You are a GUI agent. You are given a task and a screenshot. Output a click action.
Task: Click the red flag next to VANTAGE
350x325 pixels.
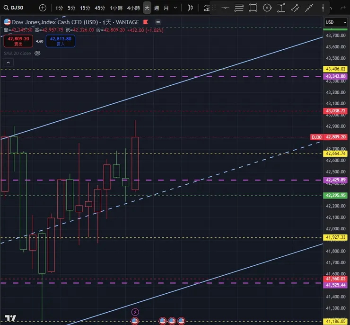click(146, 22)
